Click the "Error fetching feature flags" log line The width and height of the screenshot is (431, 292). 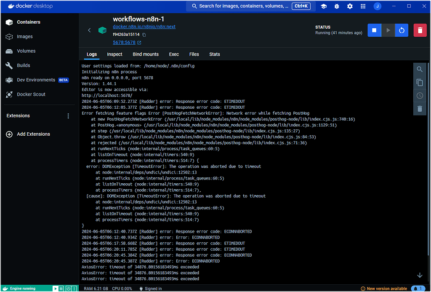pyautogui.click(x=195, y=113)
